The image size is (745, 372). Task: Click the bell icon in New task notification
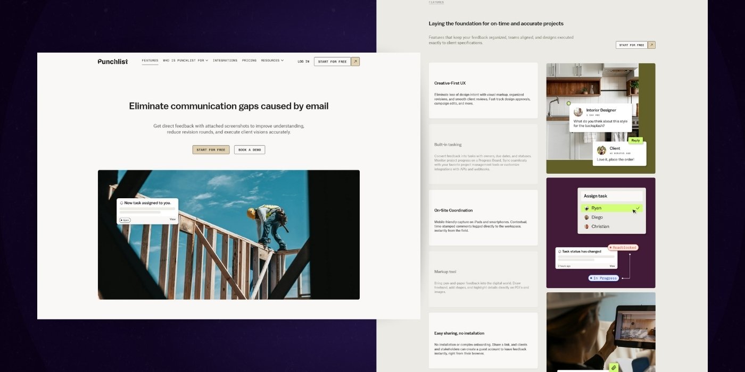pos(121,203)
